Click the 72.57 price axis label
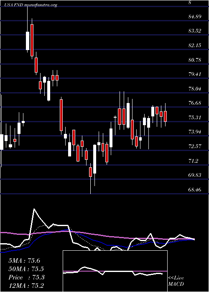Viewport: 209px width, 292px height. (195, 146)
